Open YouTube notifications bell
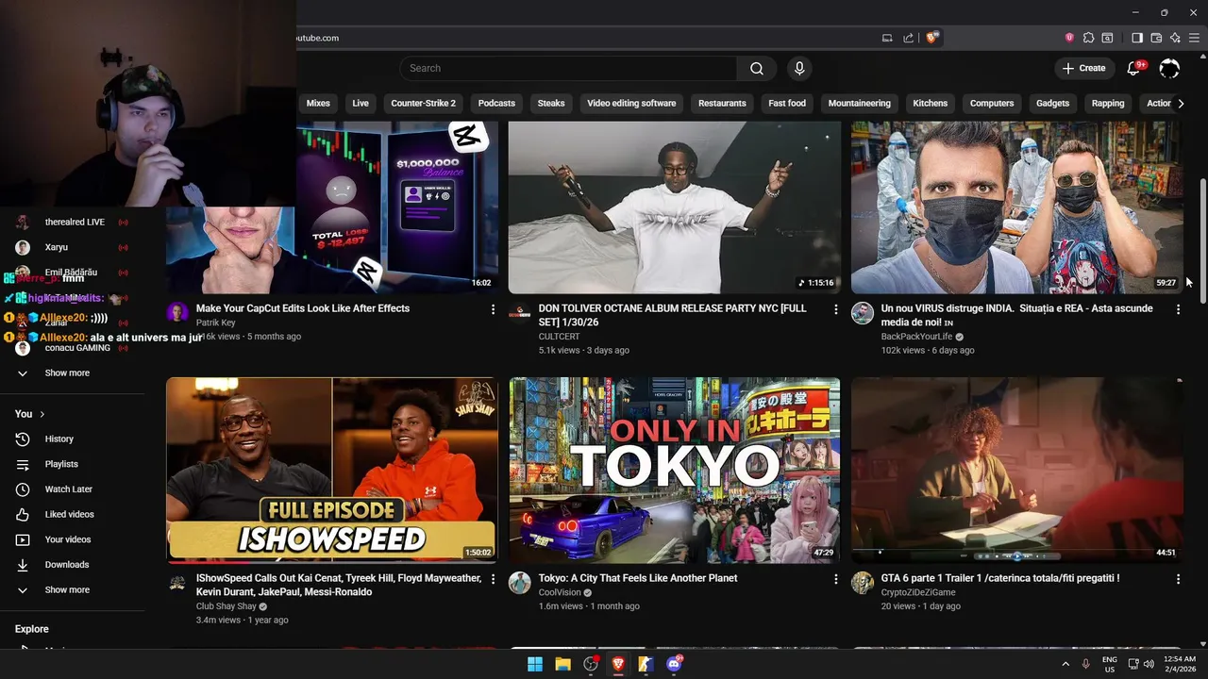The height and width of the screenshot is (679, 1208). 1134,68
